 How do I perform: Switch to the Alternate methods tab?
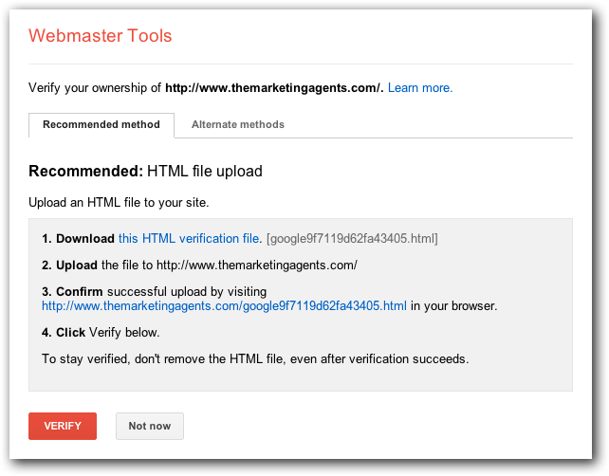[x=238, y=124]
